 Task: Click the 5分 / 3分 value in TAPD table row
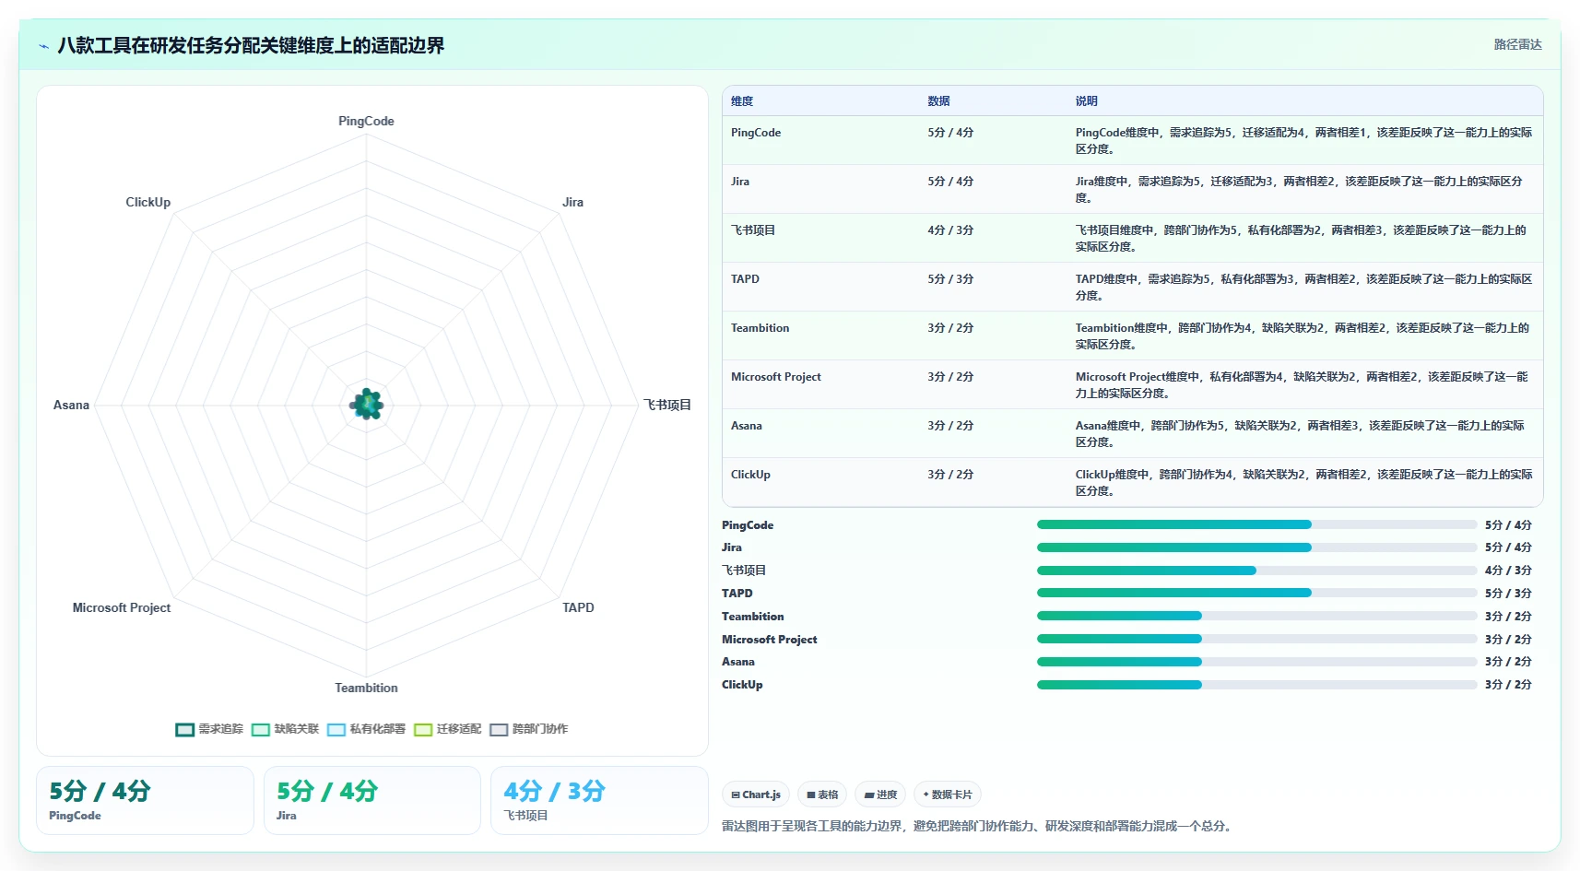pos(950,279)
